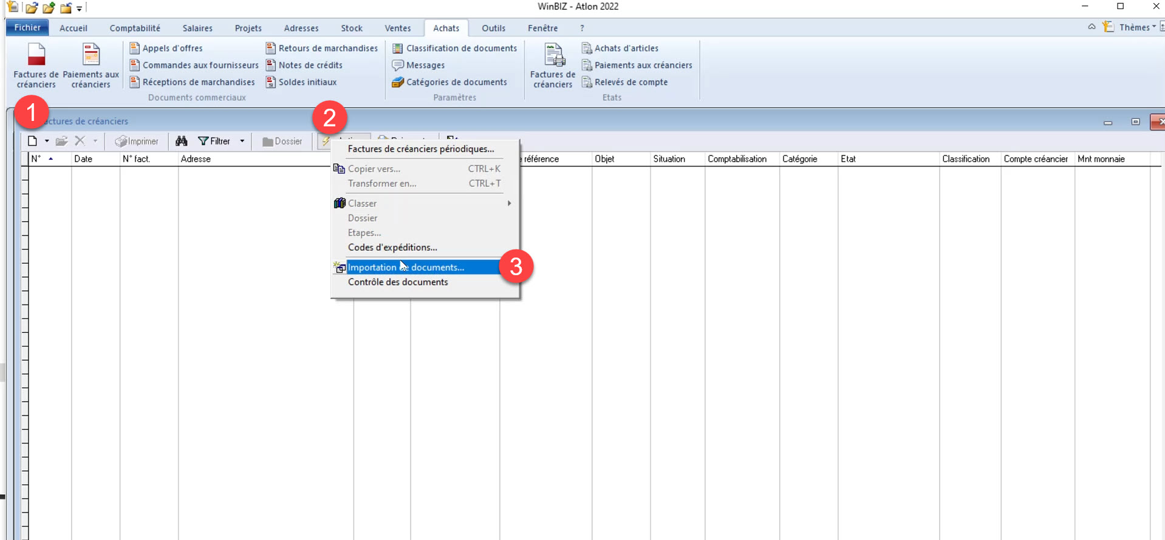
Task: Select Etapes menu item
Action: (425, 233)
